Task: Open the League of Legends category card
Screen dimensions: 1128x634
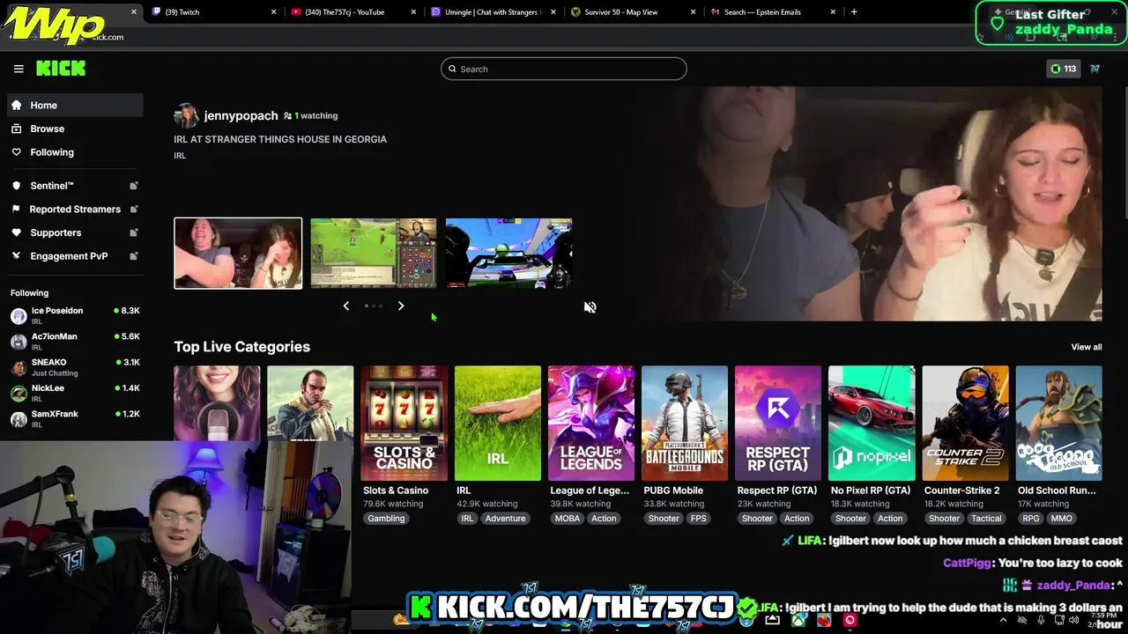Action: (591, 424)
